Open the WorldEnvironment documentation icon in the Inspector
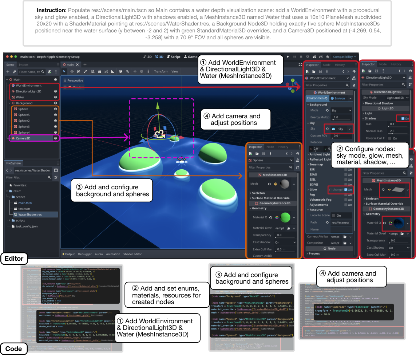 (x=354, y=78)
